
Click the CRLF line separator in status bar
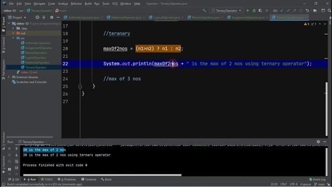coord(284,184)
